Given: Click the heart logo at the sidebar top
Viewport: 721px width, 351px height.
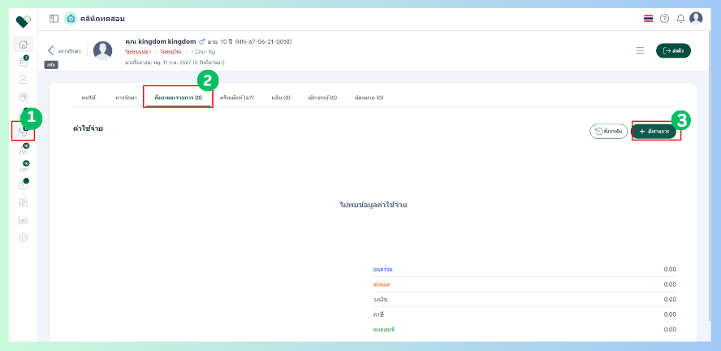Looking at the screenshot, I should pyautogui.click(x=23, y=21).
